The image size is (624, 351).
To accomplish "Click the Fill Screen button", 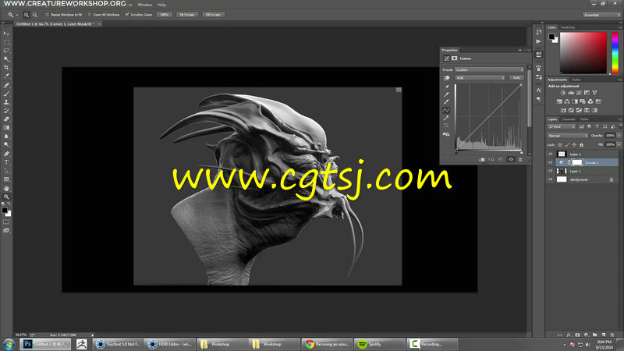I will (x=213, y=15).
